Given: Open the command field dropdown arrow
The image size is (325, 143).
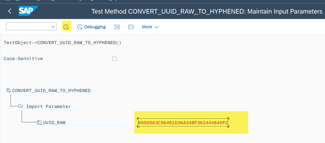Looking at the screenshot, I should [x=53, y=27].
